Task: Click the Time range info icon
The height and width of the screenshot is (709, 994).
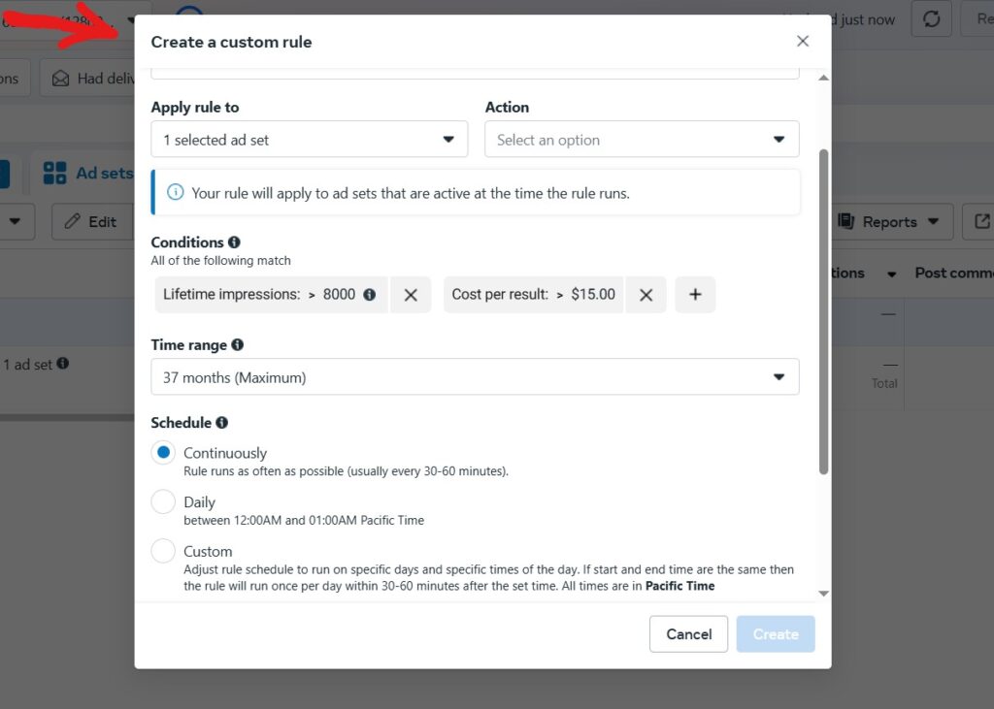Action: click(x=237, y=344)
